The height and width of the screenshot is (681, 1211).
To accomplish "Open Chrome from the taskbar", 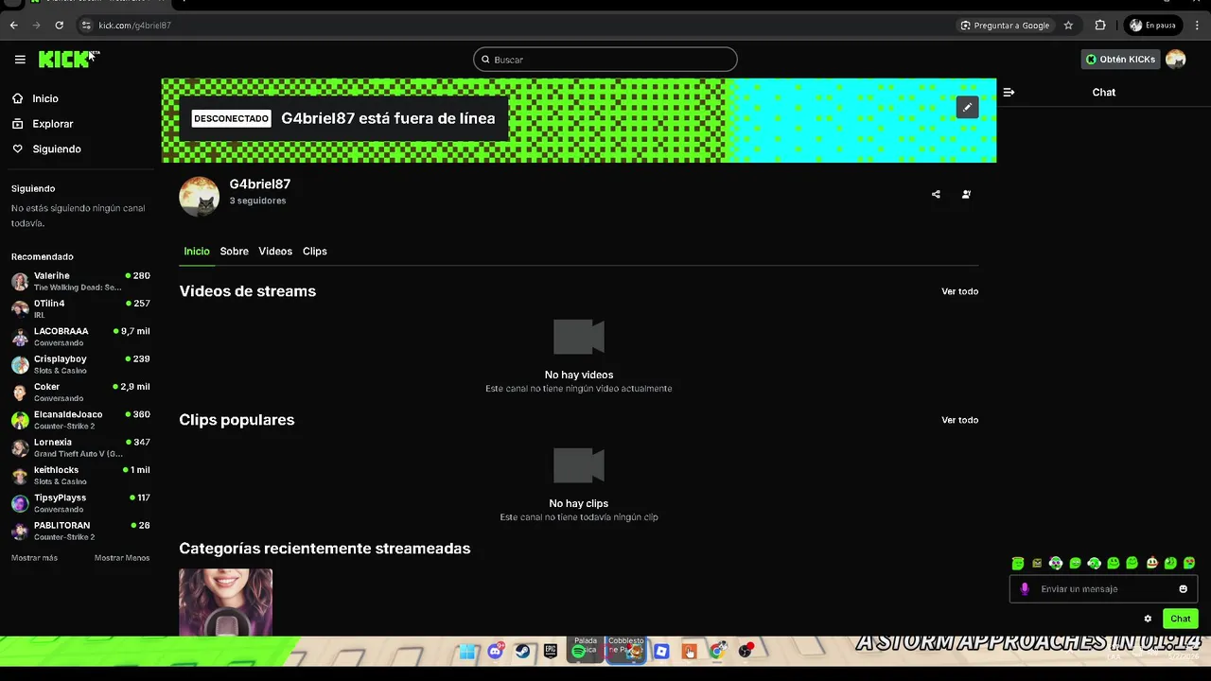I will (717, 652).
